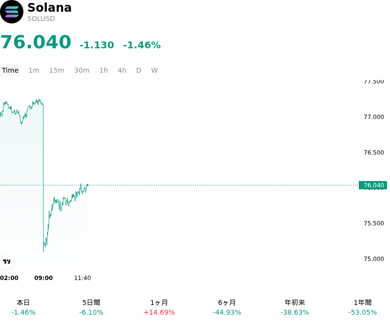Select the 4h chart interval
Viewport: 390px width, 322px height.
122,70
